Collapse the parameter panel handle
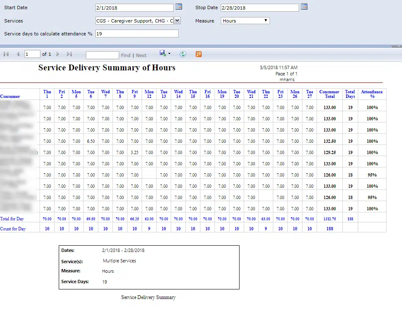This screenshot has height=309, width=402. click(x=397, y=46)
